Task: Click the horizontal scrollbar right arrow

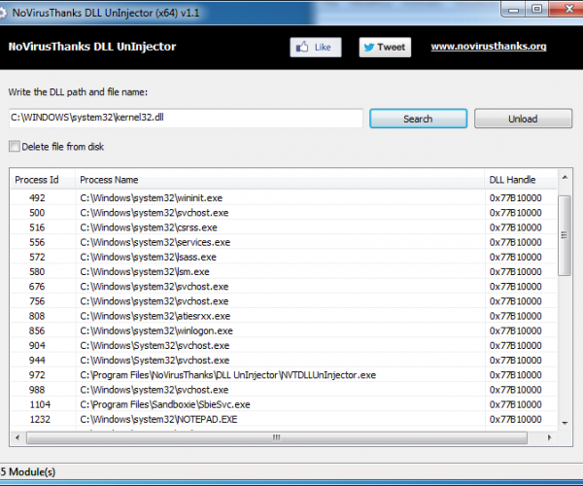Action: (x=550, y=437)
